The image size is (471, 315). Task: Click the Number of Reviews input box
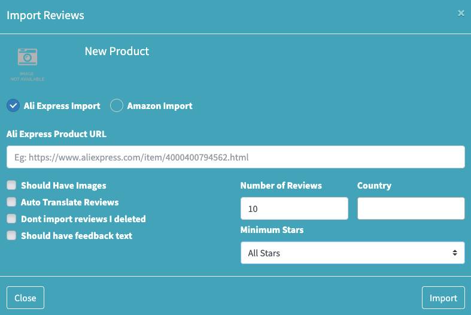coord(294,208)
